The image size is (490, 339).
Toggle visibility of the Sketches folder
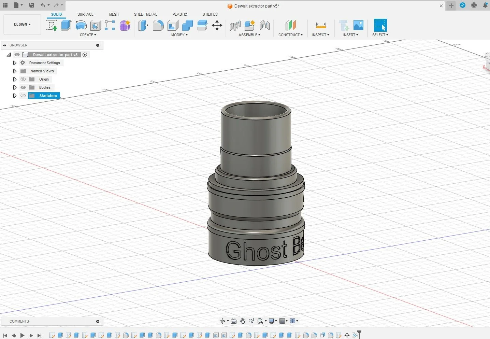point(23,96)
